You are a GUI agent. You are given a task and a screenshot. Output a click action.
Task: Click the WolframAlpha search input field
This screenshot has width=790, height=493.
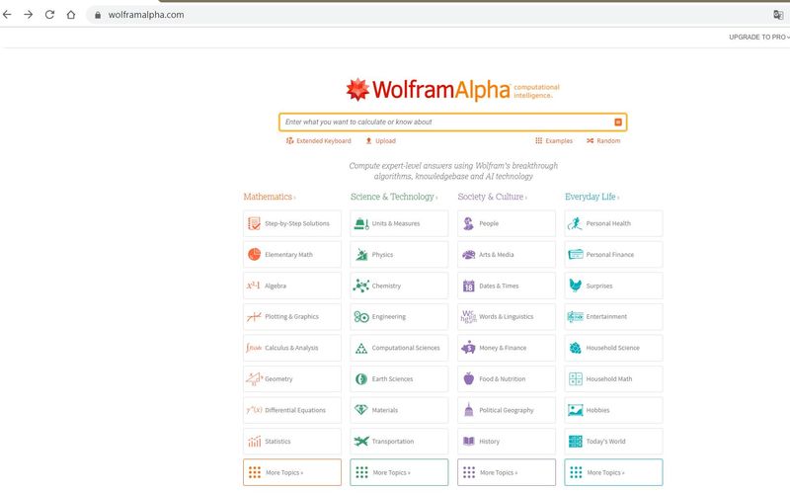(444, 123)
